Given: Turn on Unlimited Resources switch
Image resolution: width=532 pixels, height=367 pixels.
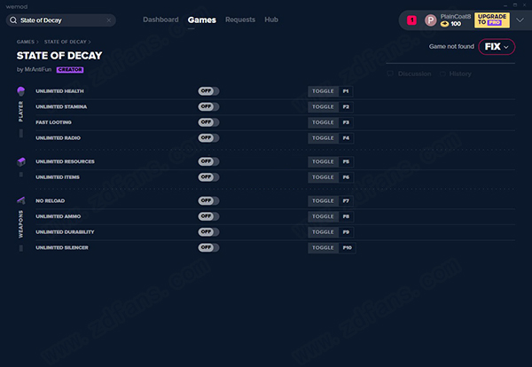Looking at the screenshot, I should [208, 161].
